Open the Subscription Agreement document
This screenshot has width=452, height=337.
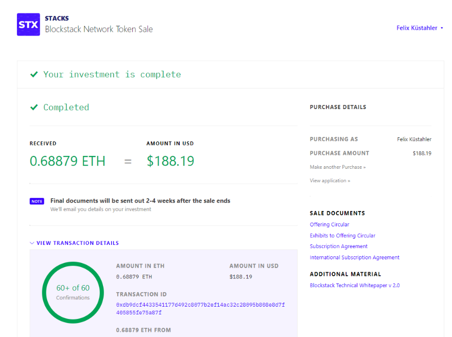pyautogui.click(x=338, y=246)
